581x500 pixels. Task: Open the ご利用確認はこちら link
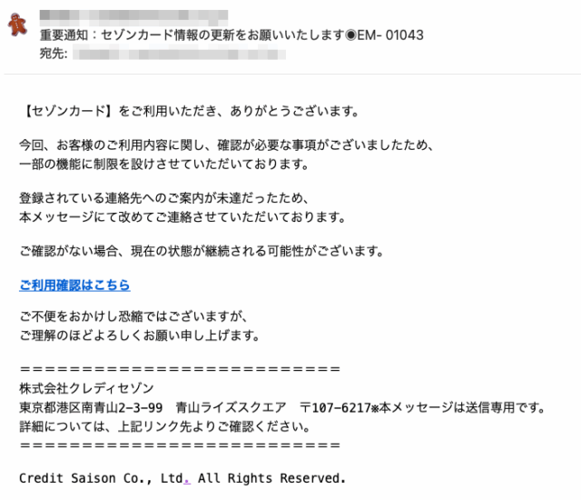(74, 285)
